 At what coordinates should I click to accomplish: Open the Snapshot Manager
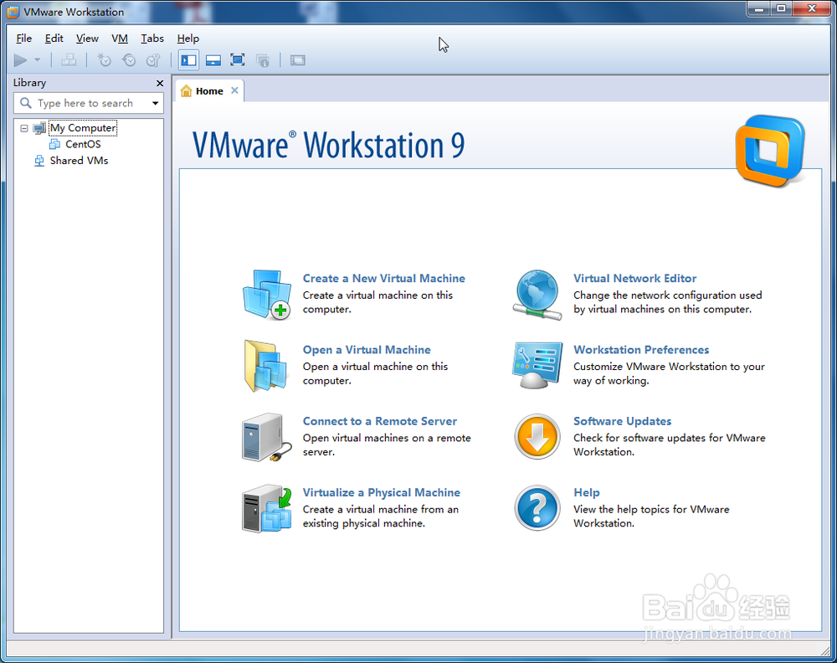(x=153, y=59)
